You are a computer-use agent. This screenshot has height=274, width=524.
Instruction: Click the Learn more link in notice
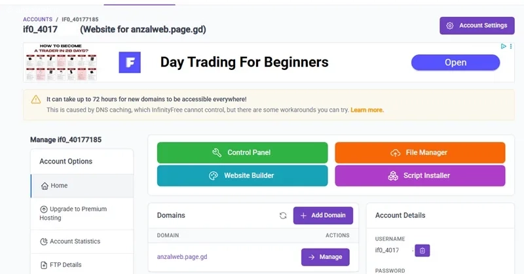(367, 110)
